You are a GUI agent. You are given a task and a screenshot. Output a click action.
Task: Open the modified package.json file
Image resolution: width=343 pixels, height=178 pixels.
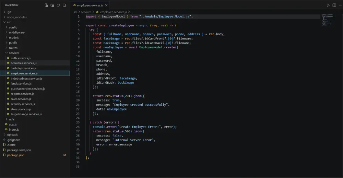[35, 155]
